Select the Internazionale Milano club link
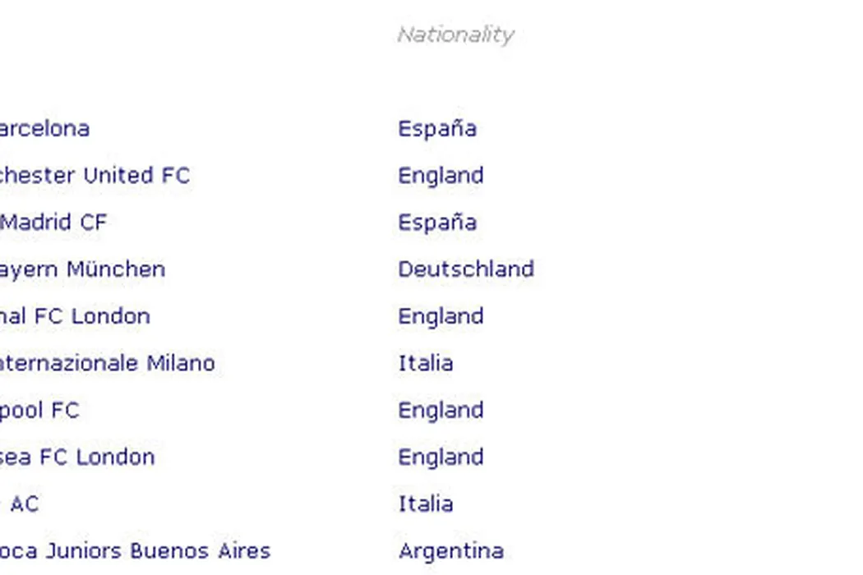This screenshot has height=575, width=863. coord(107,363)
